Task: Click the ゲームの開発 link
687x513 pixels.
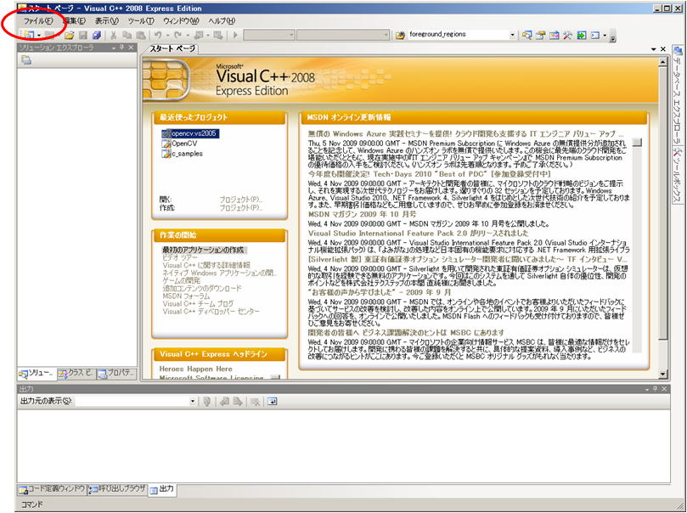Action: (182, 280)
